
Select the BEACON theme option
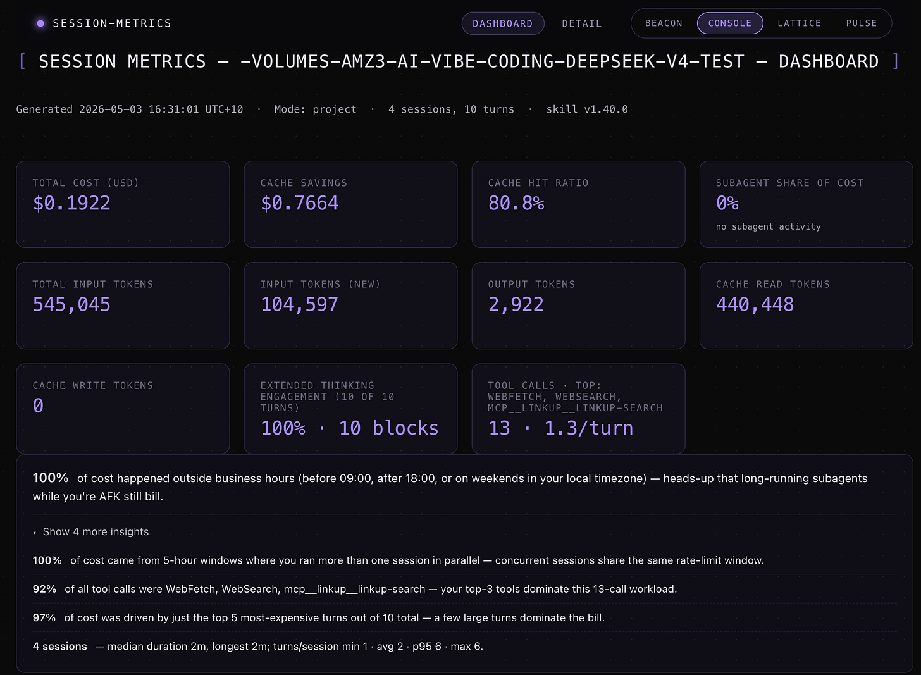(664, 23)
